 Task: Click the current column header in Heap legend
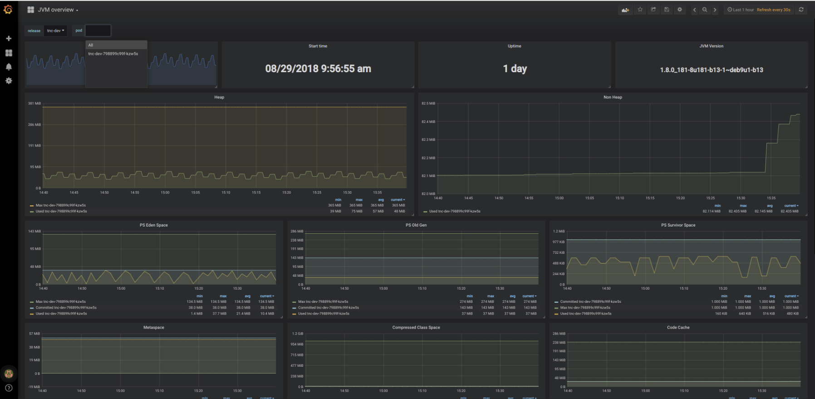click(398, 200)
